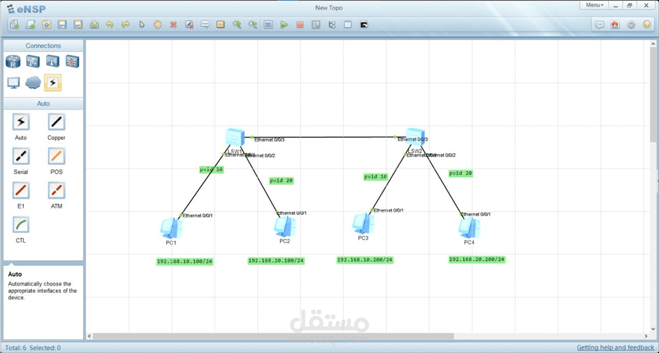Viewport: 659px width, 353px height.
Task: Select PC4 on the canvas
Action: point(469,228)
